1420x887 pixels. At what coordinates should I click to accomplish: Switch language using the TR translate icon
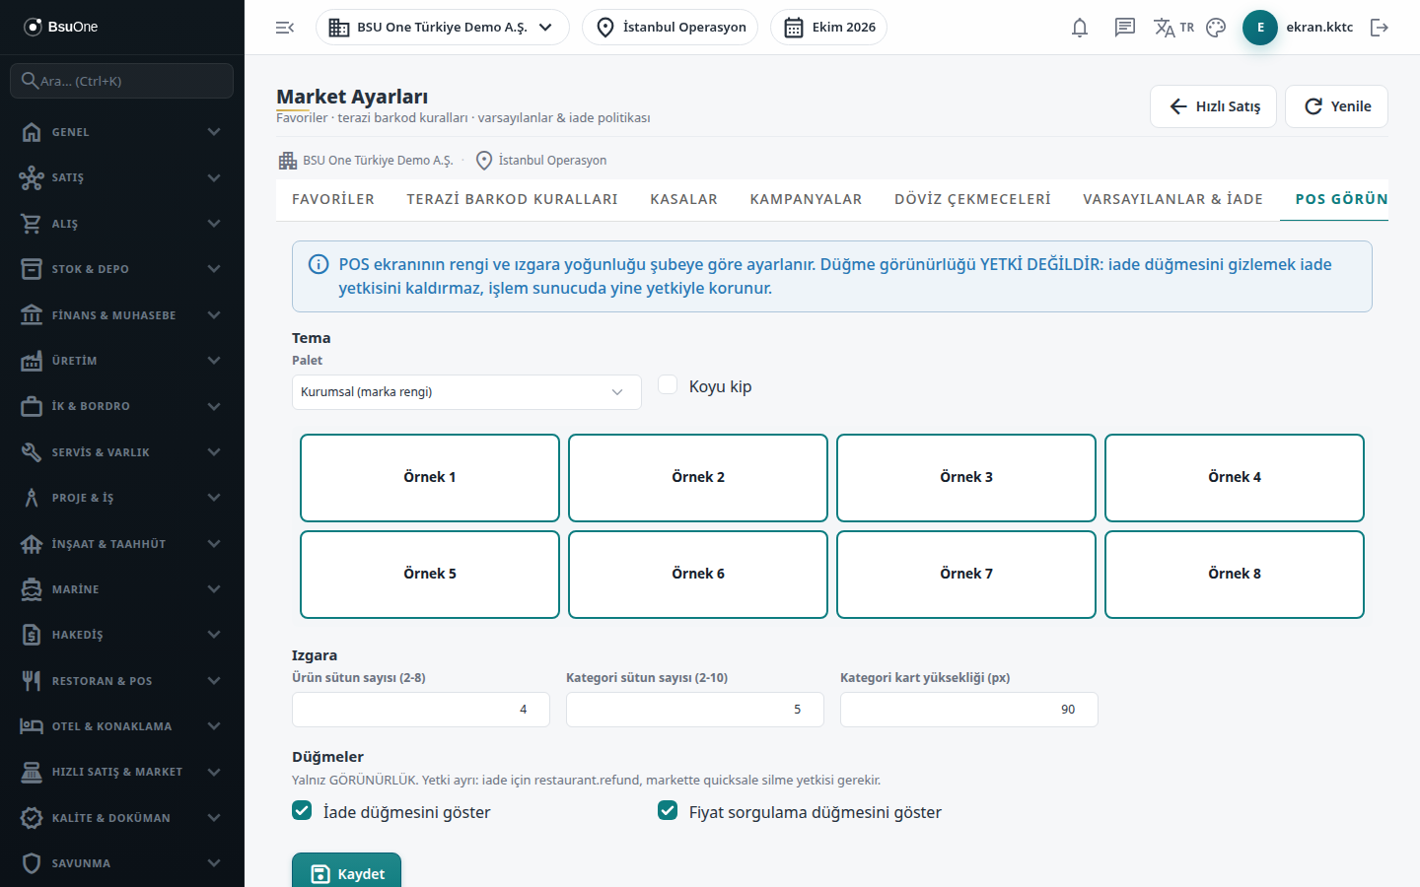point(1173,28)
